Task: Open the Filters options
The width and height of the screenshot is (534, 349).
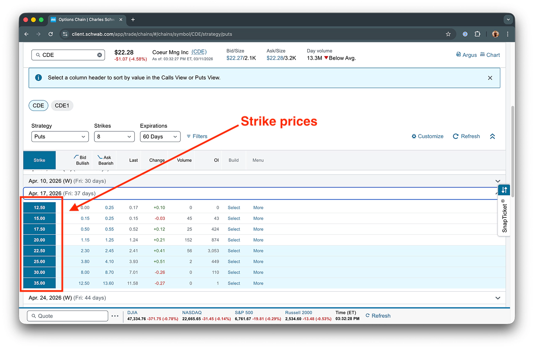Action: [x=197, y=136]
